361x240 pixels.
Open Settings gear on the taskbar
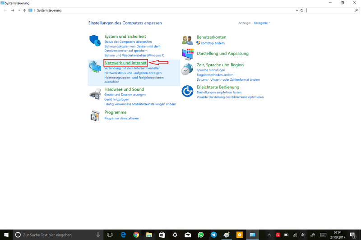point(175,235)
